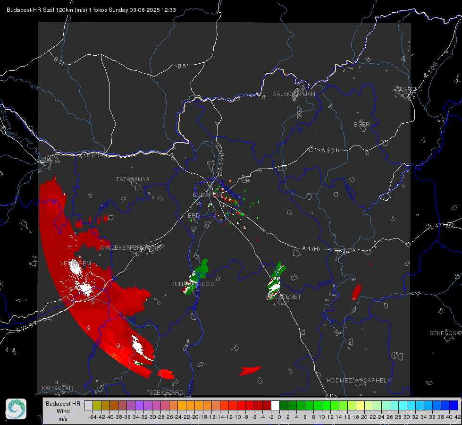Image resolution: width=462 pixels, height=425 pixels.
Task: Select the legend value 42
Action: (x=457, y=417)
